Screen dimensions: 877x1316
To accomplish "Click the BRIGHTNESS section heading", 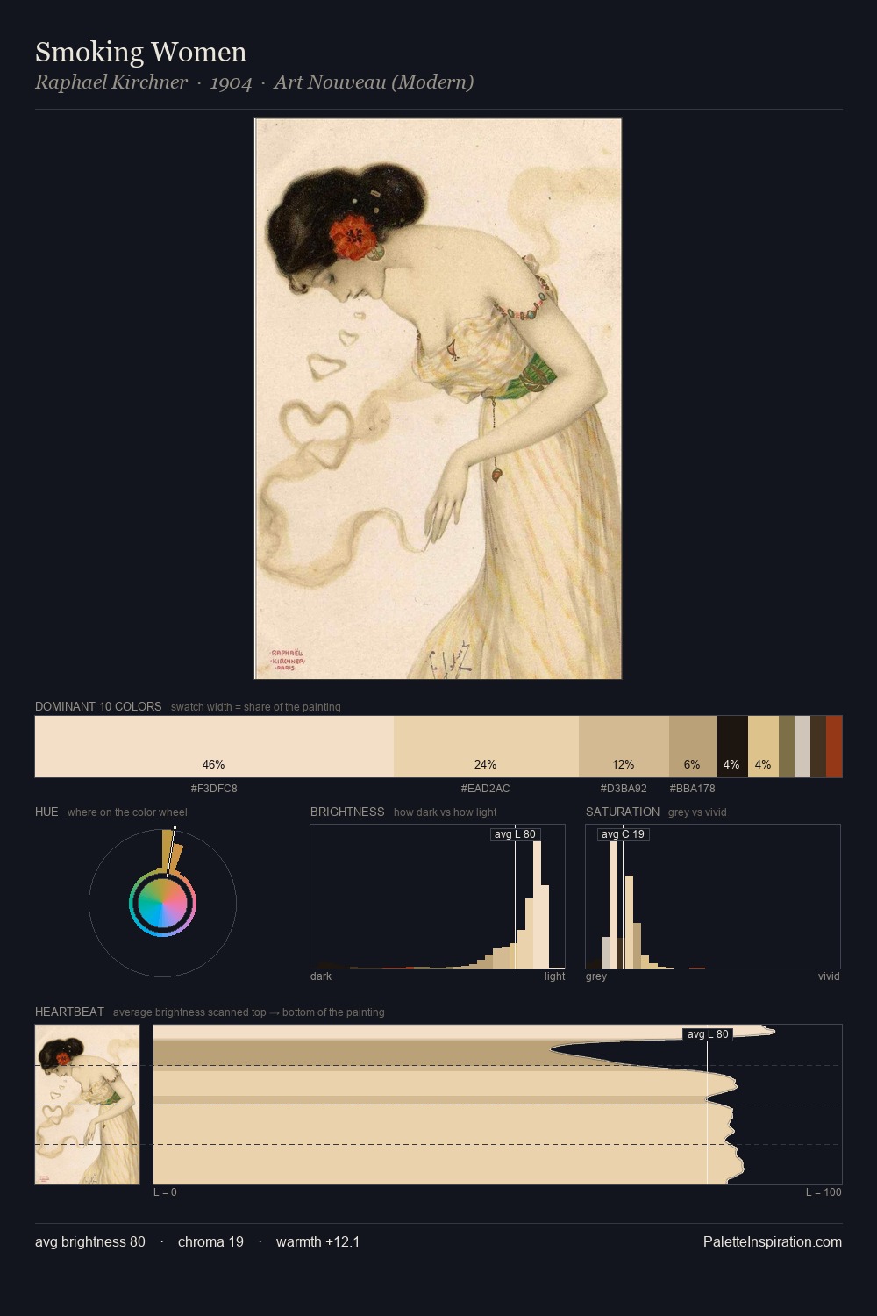I will pyautogui.click(x=347, y=812).
